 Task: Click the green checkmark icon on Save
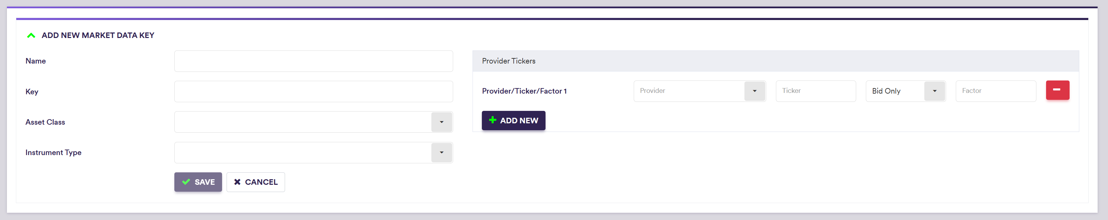point(186,182)
